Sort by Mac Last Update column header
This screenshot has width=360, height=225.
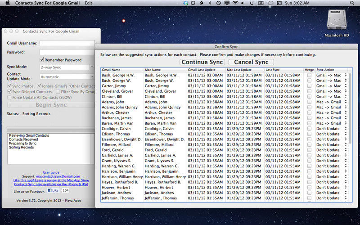(x=245, y=70)
